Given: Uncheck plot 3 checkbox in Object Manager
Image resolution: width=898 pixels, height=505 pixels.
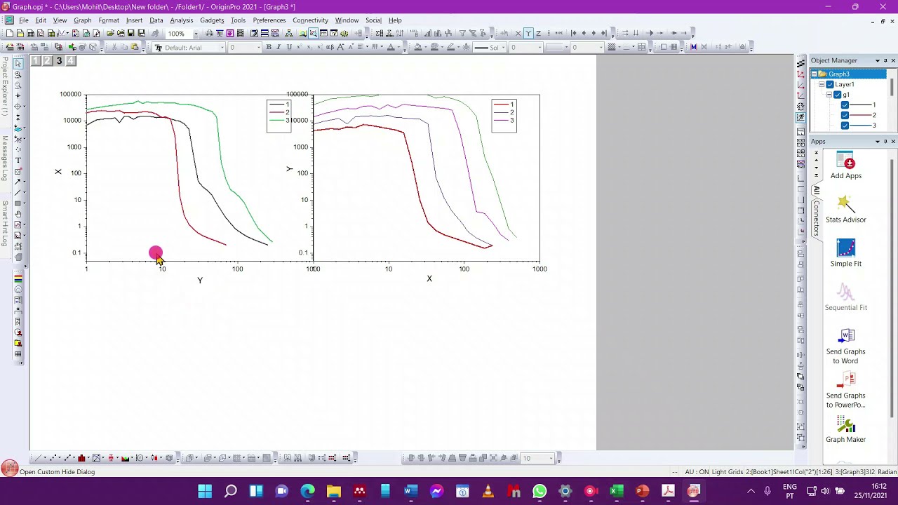Looking at the screenshot, I should point(845,126).
